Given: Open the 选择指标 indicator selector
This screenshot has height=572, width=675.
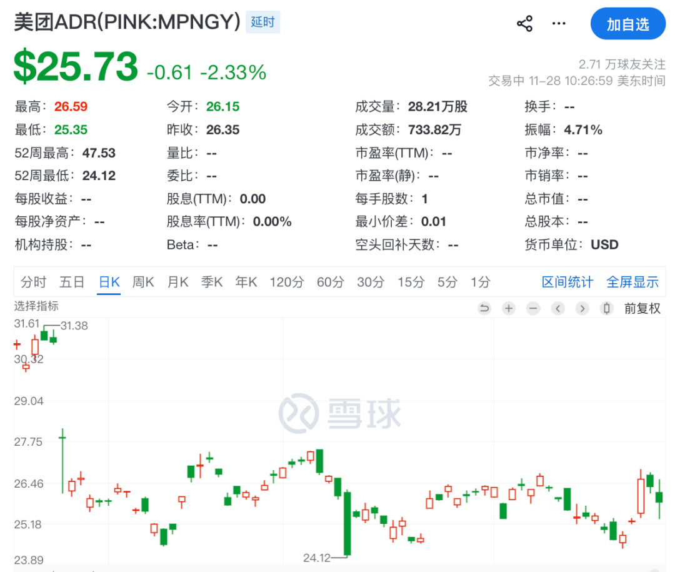Looking at the screenshot, I should tap(36, 306).
